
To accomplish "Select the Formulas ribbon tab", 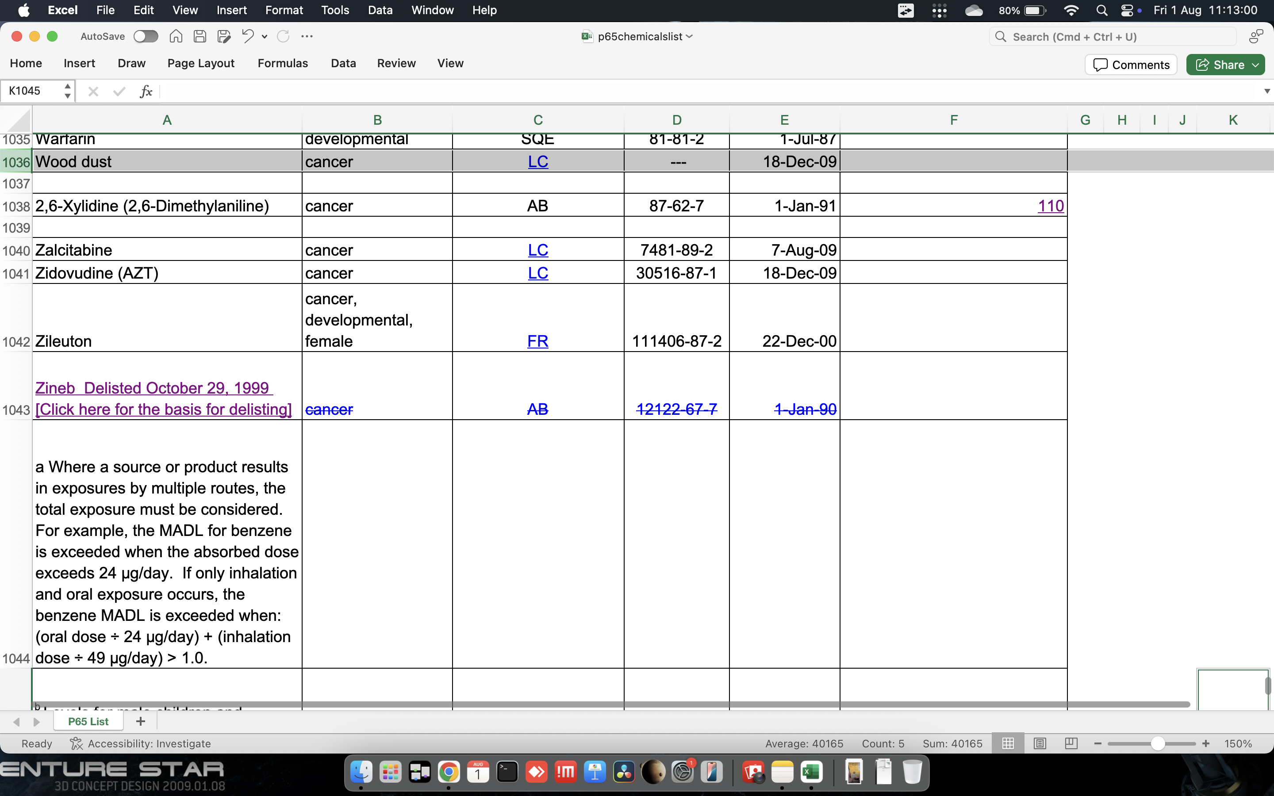I will tap(283, 63).
